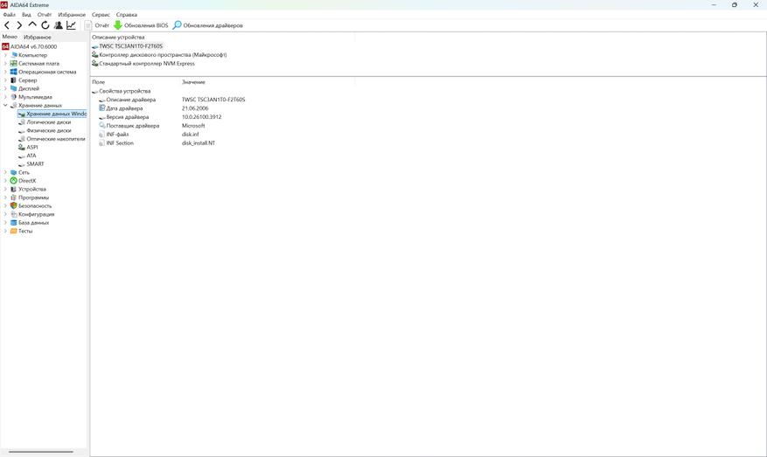The height and width of the screenshot is (457, 767).
Task: Click the Тесты tree icon
Action: tap(14, 231)
